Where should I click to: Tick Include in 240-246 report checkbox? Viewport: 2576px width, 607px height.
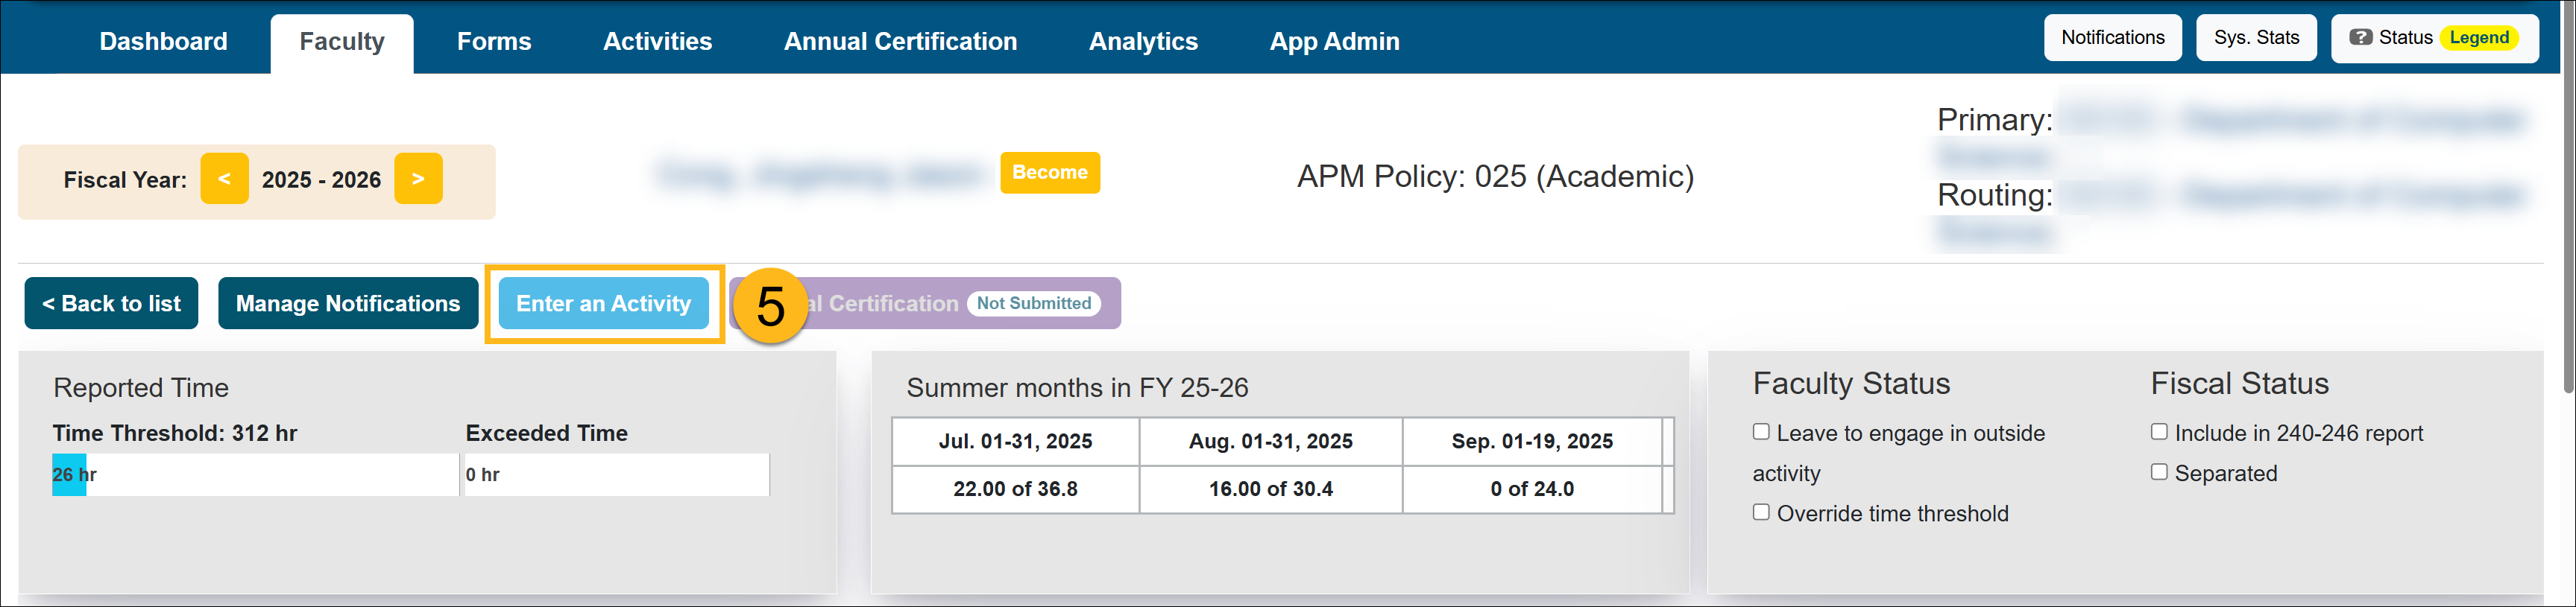(x=2159, y=432)
